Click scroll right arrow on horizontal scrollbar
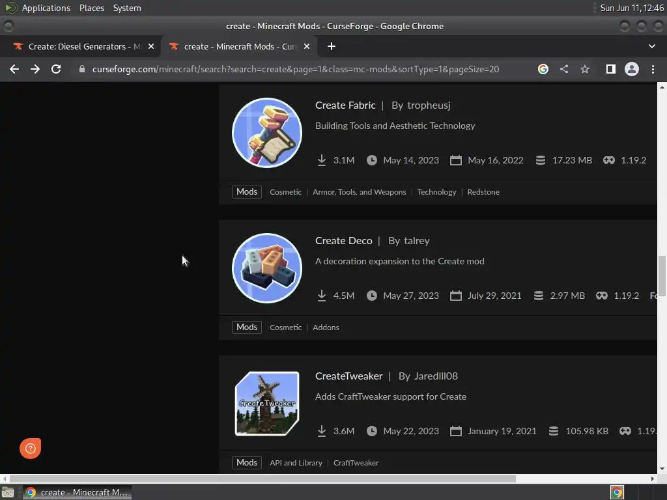 653,479
